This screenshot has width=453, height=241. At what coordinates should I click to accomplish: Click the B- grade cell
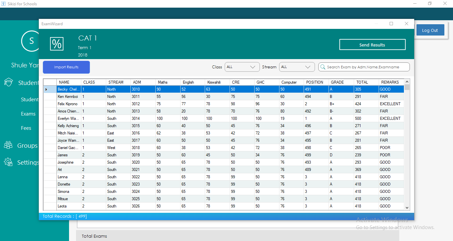click(341, 111)
